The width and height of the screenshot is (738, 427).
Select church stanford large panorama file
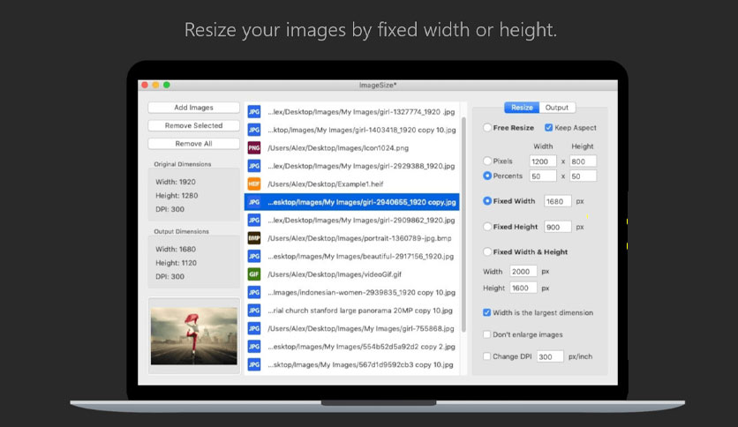[351, 311]
